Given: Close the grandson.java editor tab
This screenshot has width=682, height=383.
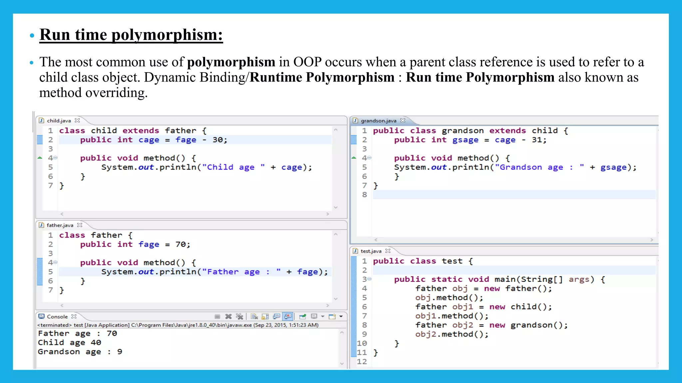Looking at the screenshot, I should [x=403, y=120].
